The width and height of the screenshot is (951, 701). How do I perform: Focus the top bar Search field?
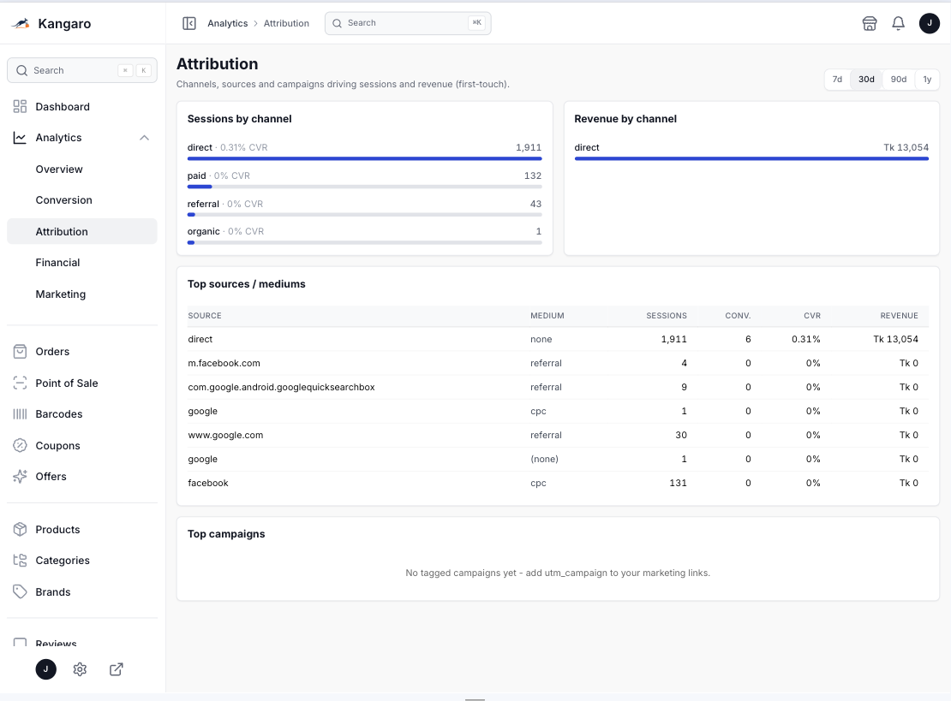408,23
